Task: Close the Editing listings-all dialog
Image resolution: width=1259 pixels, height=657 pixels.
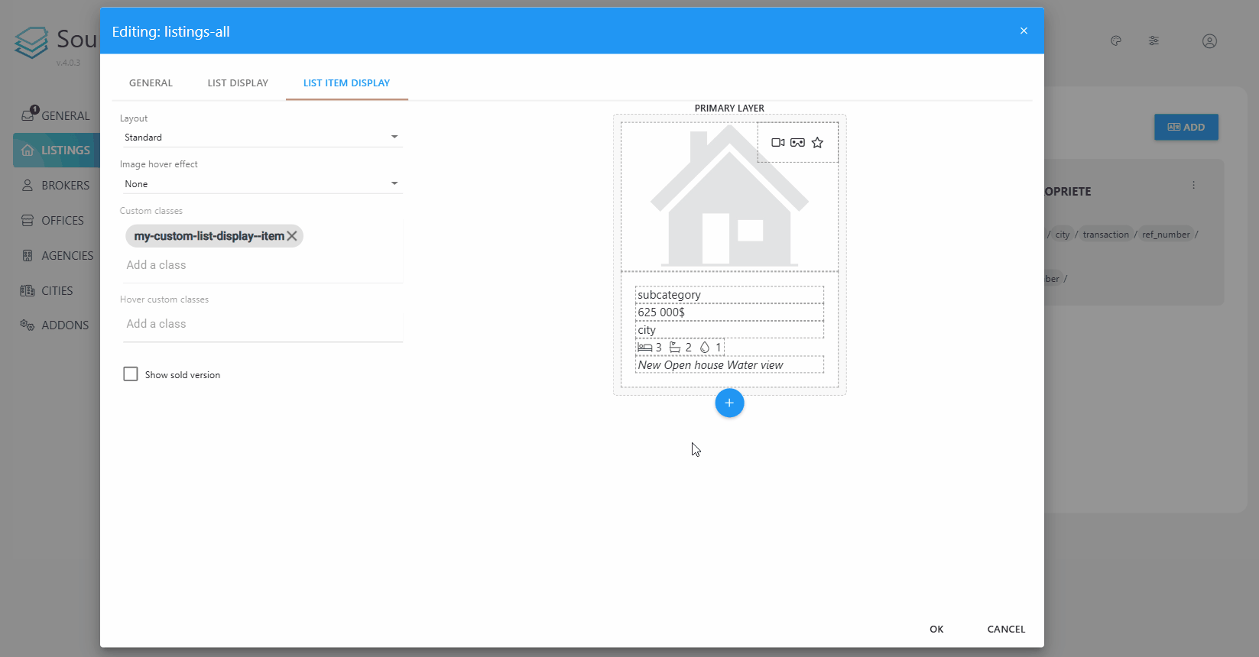Action: (1024, 31)
